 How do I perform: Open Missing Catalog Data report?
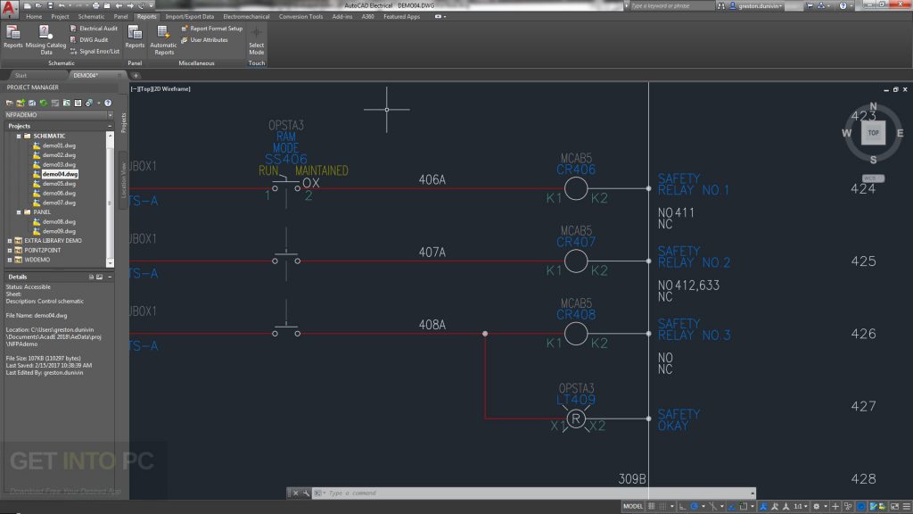pos(45,39)
